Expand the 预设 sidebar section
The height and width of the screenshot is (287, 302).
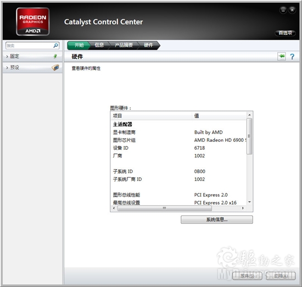(32, 68)
